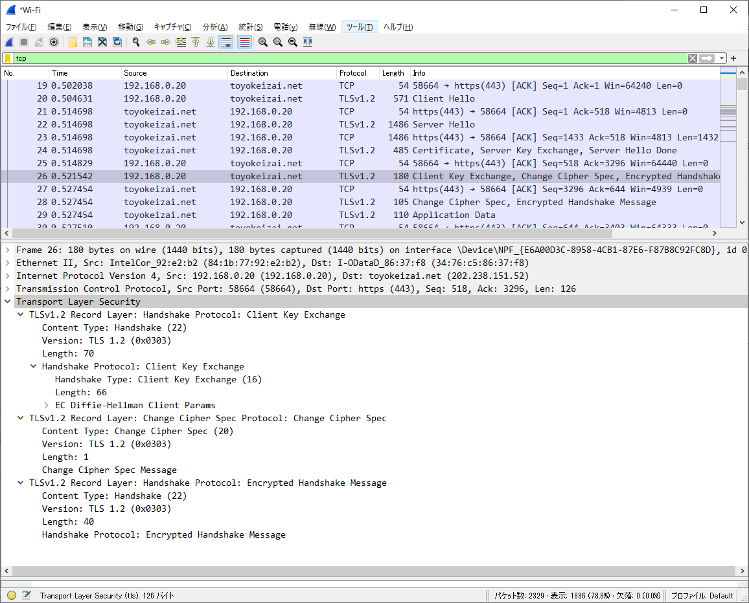This screenshot has height=603, width=749.
Task: Expand EC Diffie-Hellman Client Params
Action: pyautogui.click(x=45, y=405)
